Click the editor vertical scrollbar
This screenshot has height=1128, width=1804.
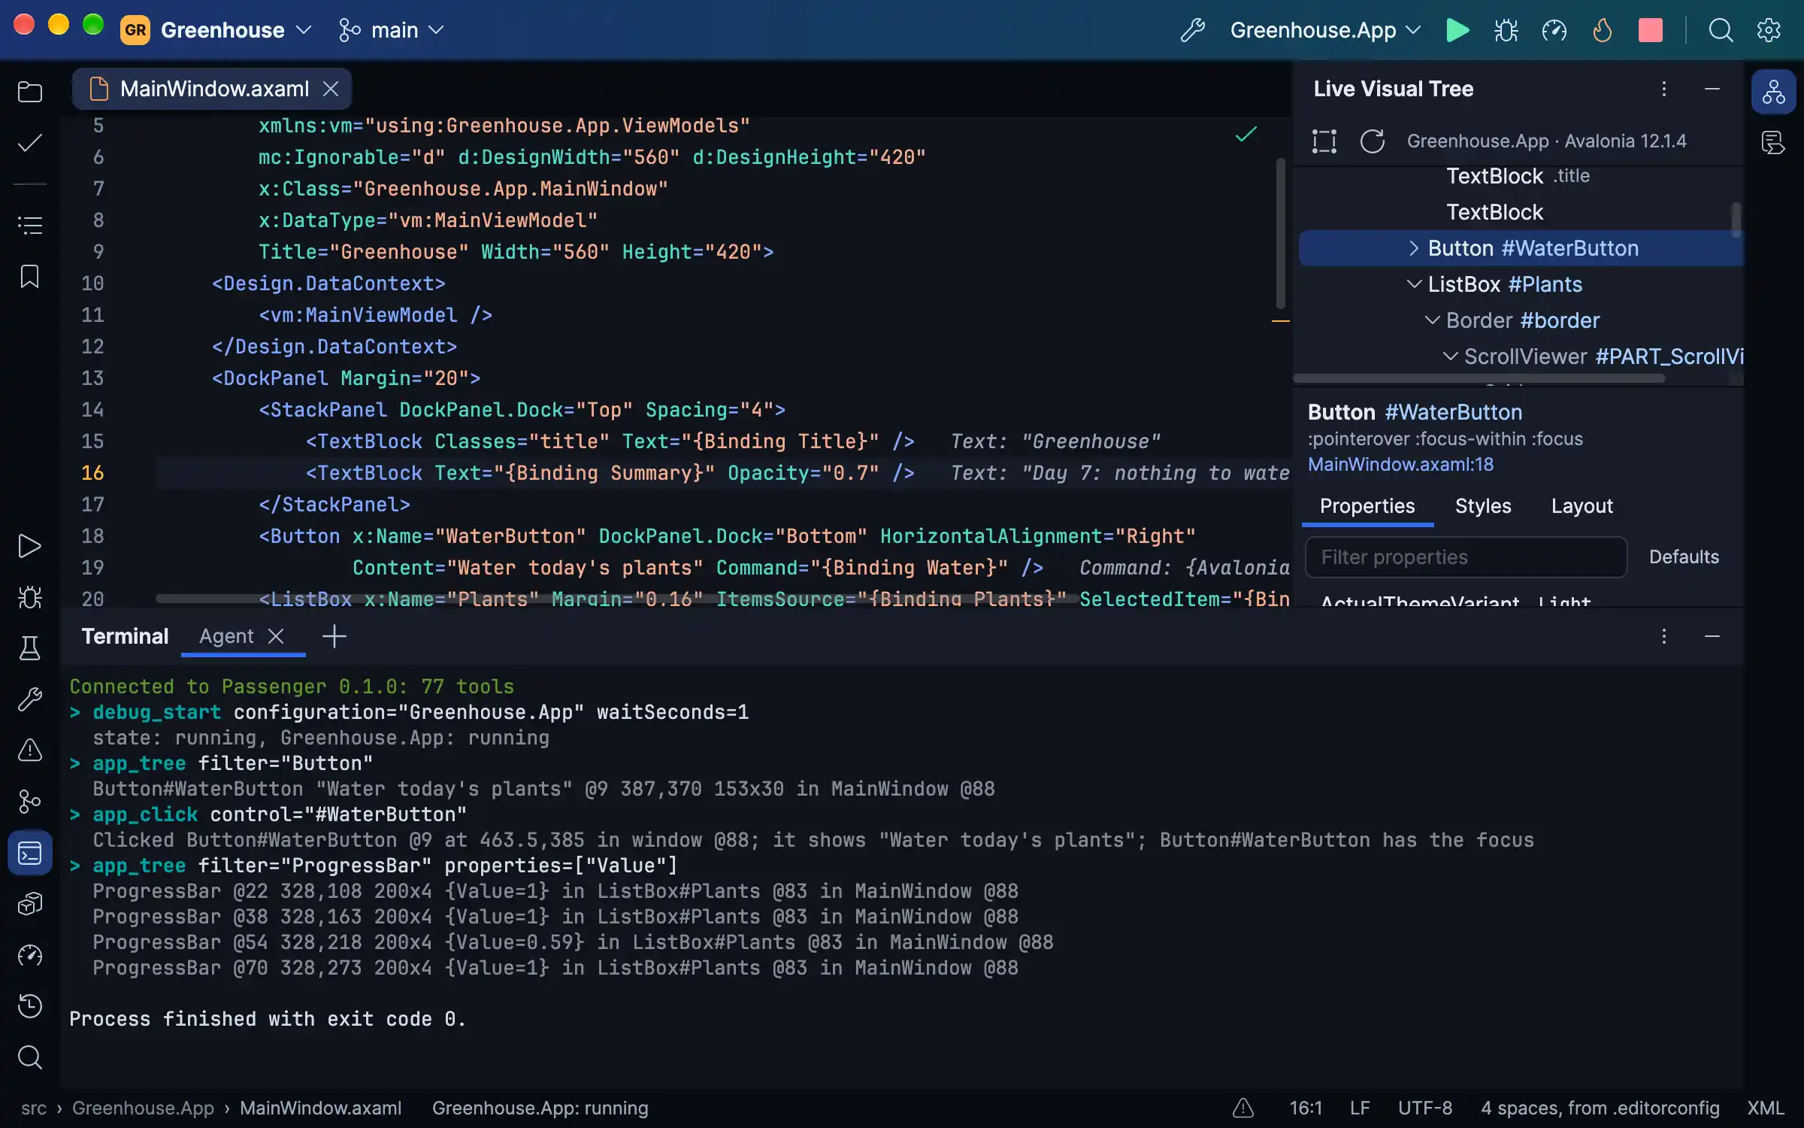coord(1280,233)
